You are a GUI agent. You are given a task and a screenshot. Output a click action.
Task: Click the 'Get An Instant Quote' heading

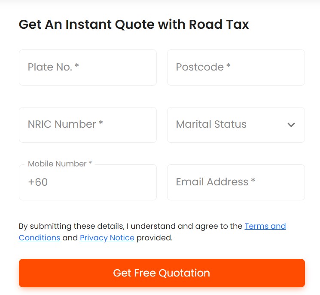point(134,25)
